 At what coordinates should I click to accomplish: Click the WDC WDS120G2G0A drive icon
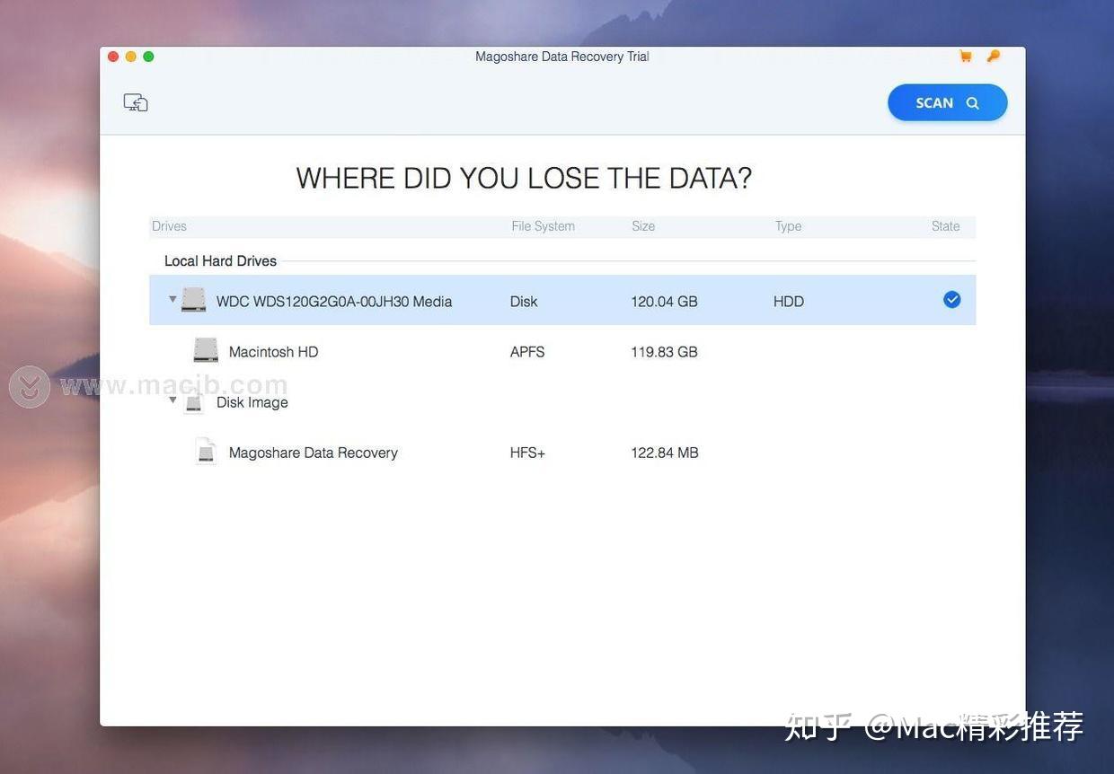193,300
